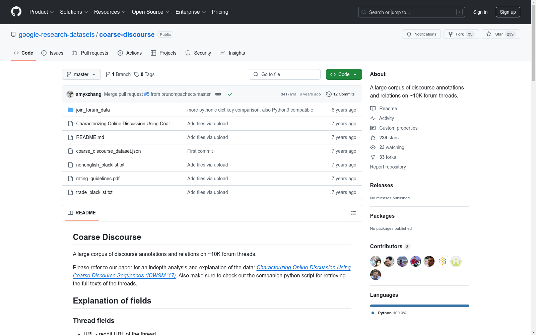Click the star icon in Star button
536x335 pixels.
click(489, 34)
